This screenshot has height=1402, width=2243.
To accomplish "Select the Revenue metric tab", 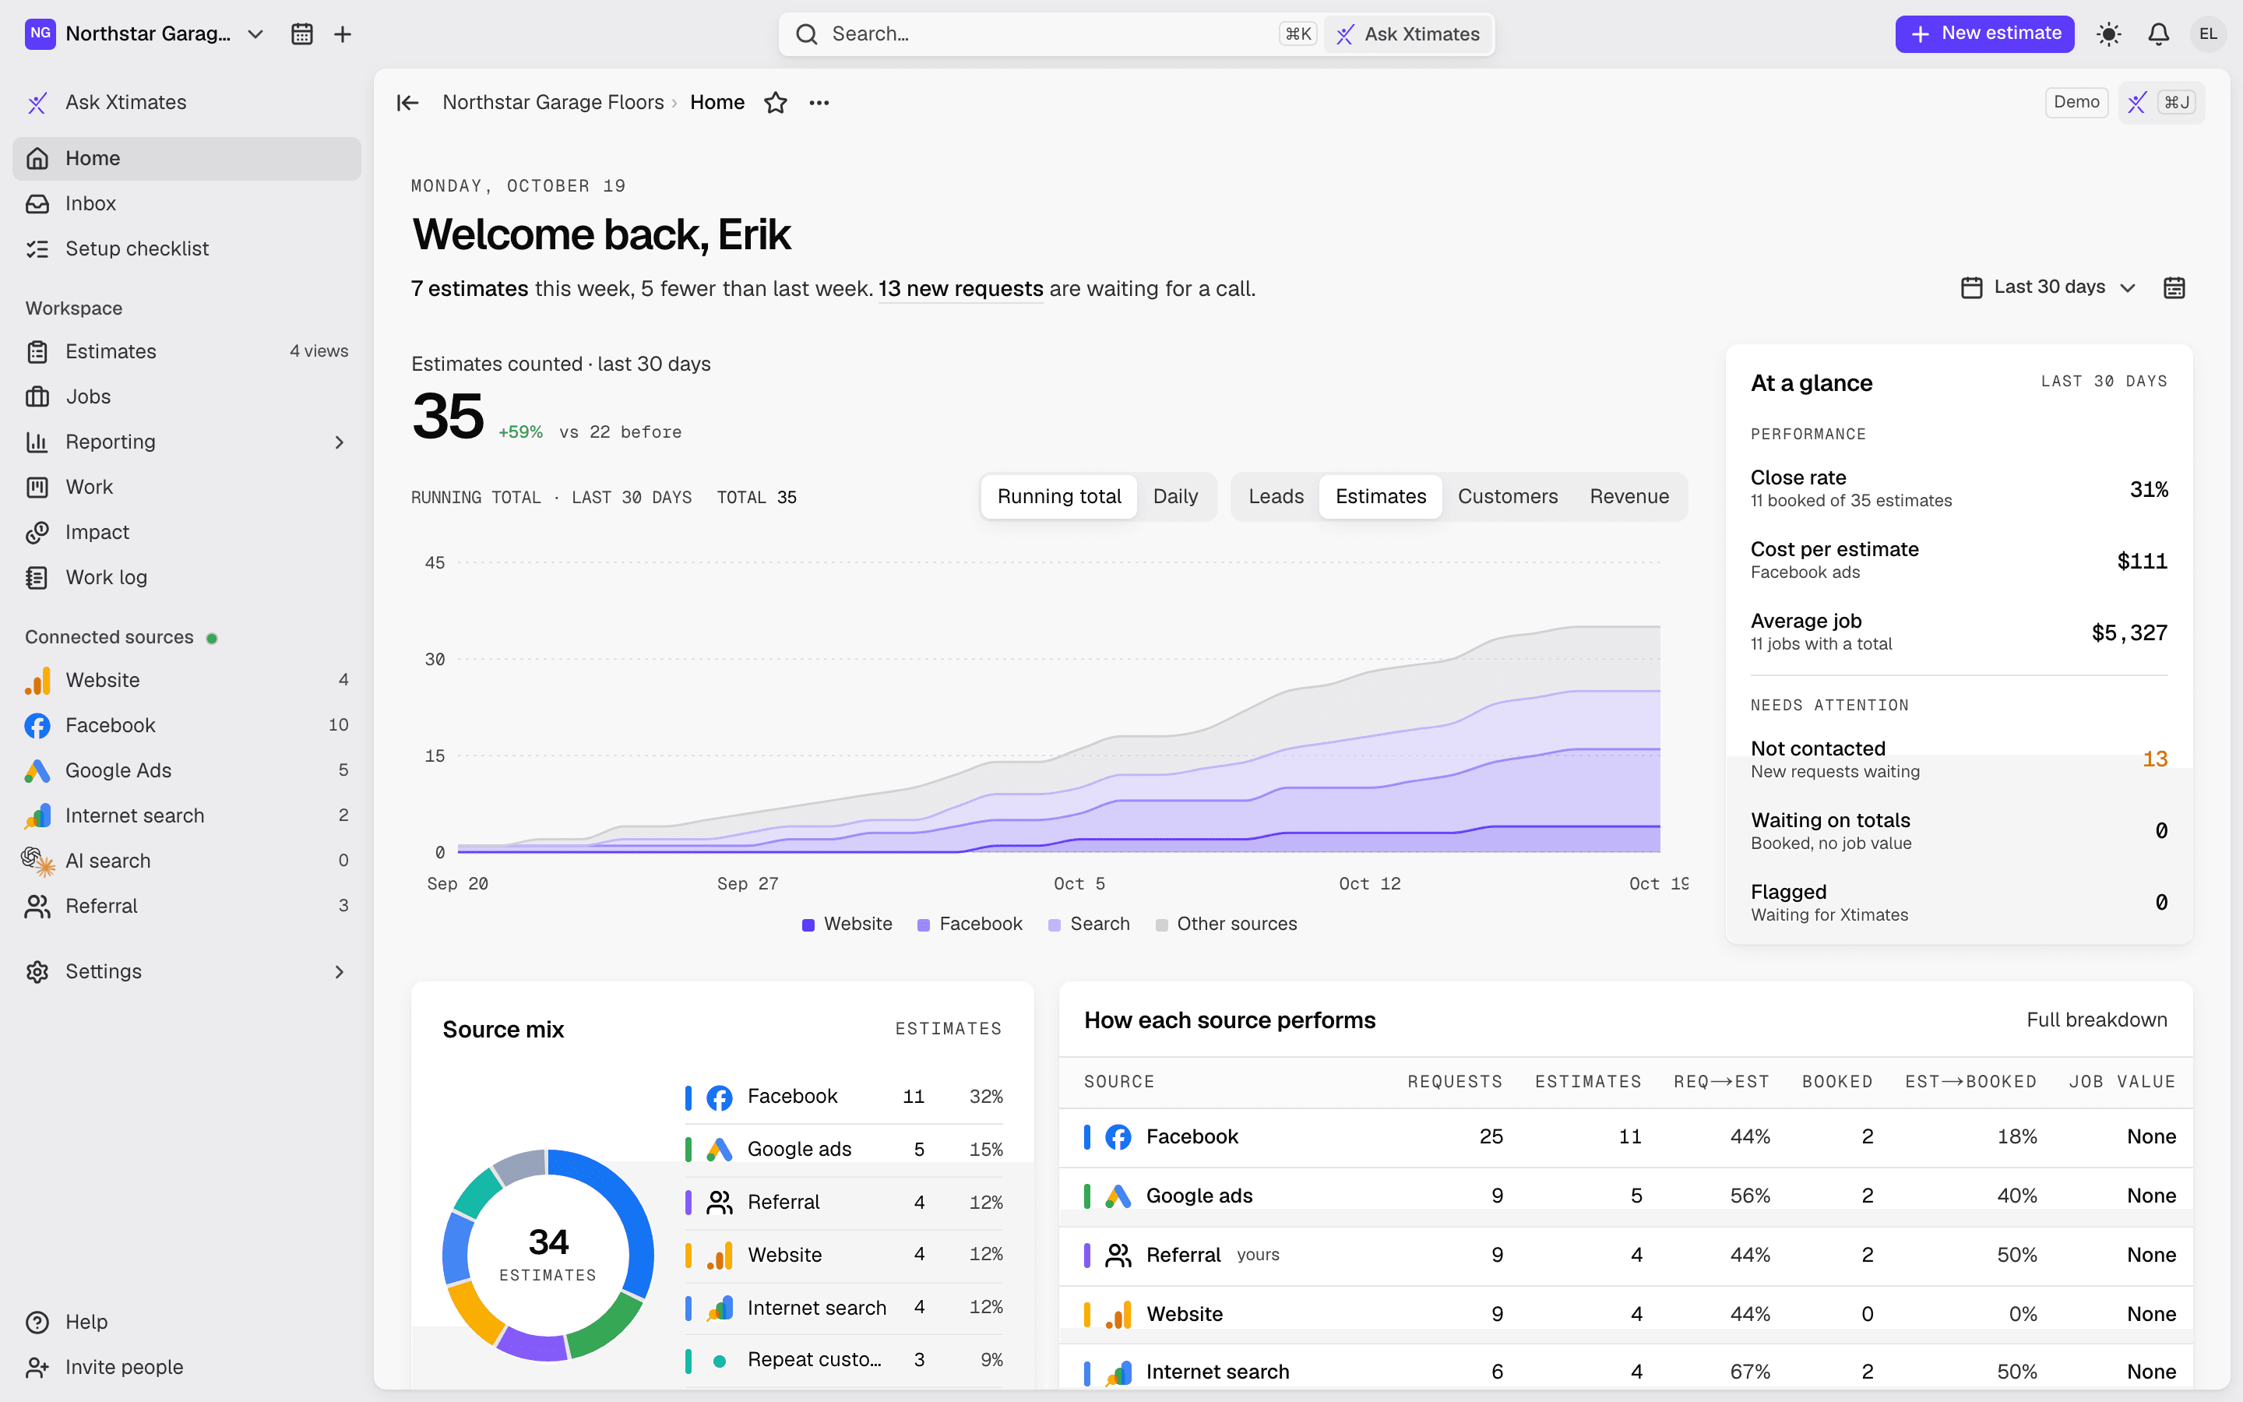I will (1629, 496).
